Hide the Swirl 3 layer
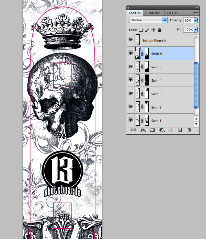206x239 pixels. pyautogui.click(x=130, y=93)
